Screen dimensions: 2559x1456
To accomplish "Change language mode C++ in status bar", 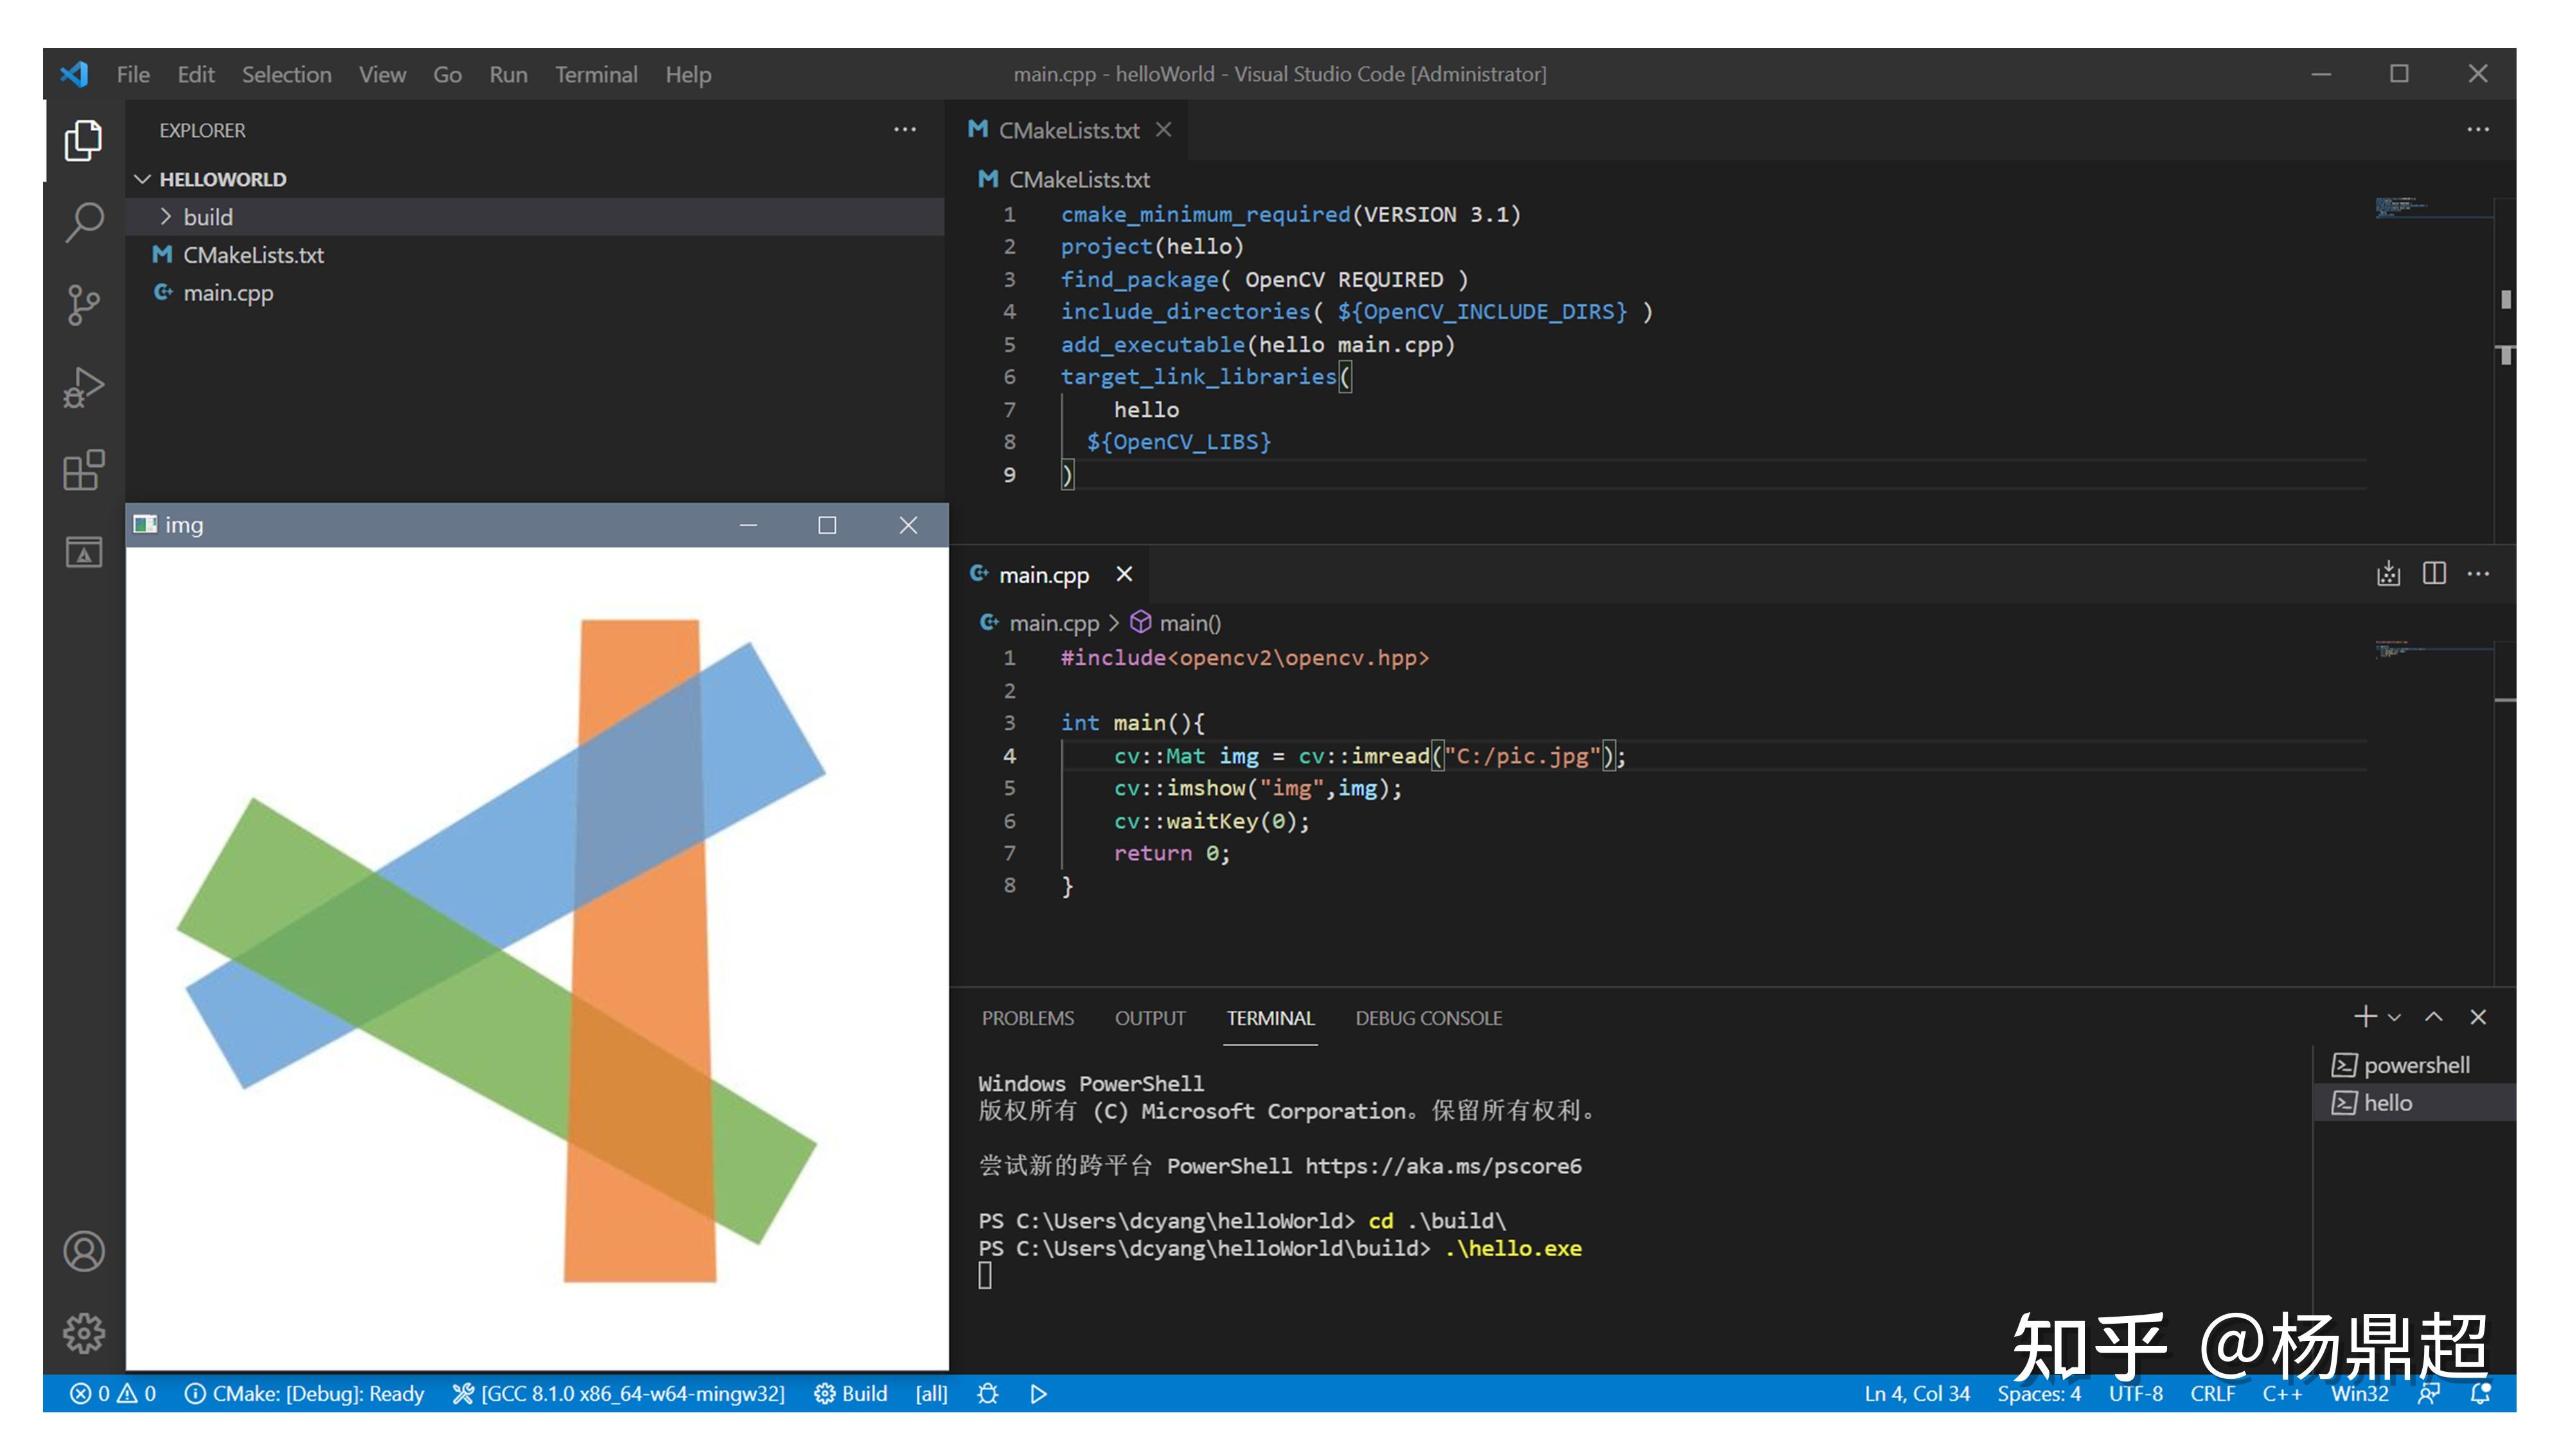I will (2282, 1394).
